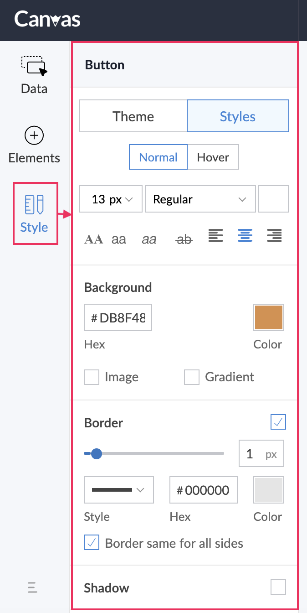Select the Normal state button

click(x=158, y=157)
